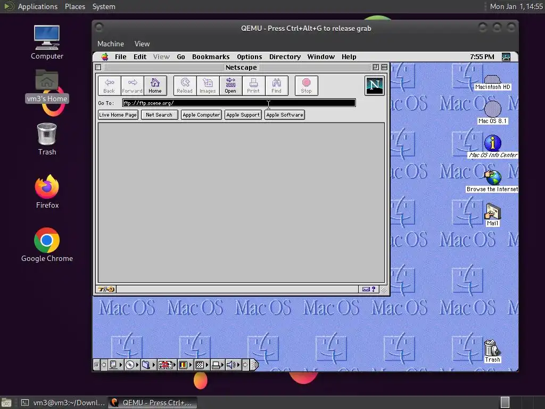Click the Live Home Page button
The height and width of the screenshot is (409, 545).
(x=118, y=115)
